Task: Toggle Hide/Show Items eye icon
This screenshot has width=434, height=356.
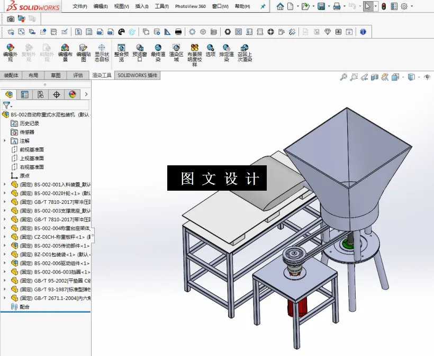Action: pyautogui.click(x=427, y=77)
